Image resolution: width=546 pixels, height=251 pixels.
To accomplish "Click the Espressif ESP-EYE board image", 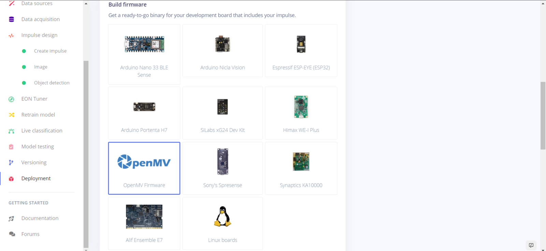I will 301,44.
